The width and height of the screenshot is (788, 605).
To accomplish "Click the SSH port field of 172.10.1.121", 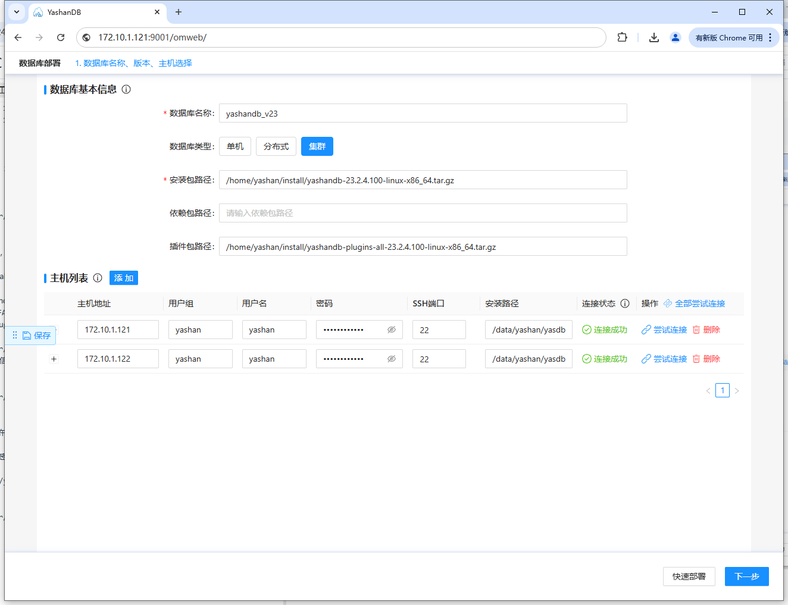I will (x=439, y=330).
